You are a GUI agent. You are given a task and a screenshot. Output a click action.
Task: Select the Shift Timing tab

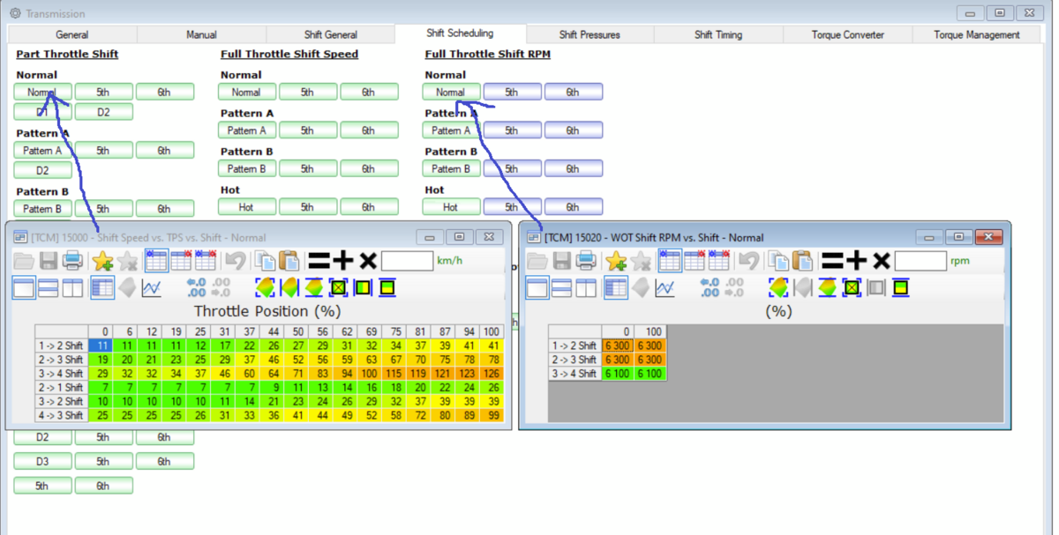coord(718,35)
